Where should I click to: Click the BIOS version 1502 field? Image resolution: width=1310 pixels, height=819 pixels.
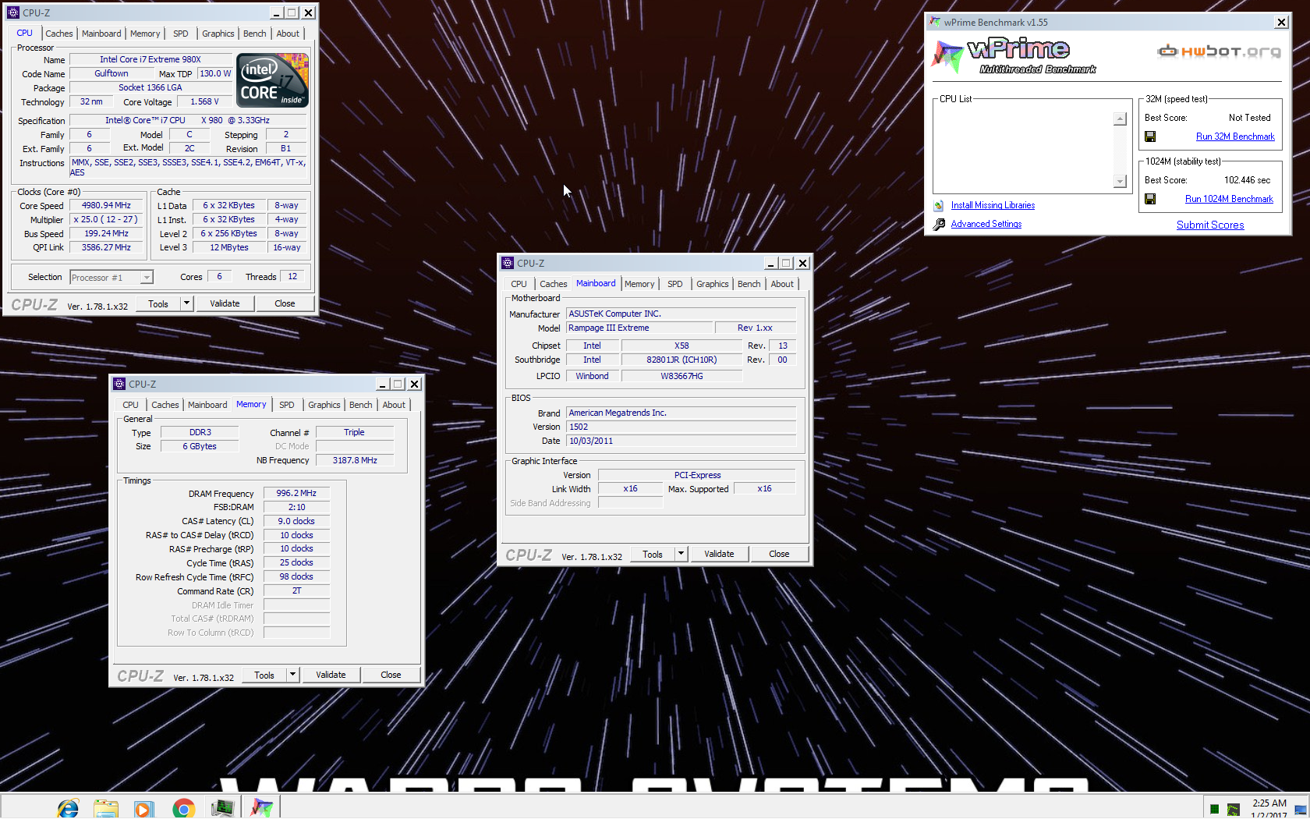681,427
